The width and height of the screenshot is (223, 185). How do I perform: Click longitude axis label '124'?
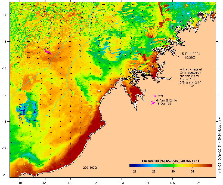pyautogui.click(x=147, y=183)
